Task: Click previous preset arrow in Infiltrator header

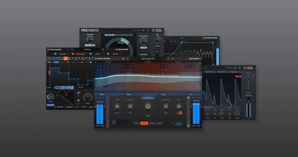Action: pyautogui.click(x=76, y=50)
